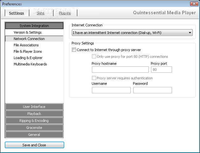Open Multimedia Keyboards settings page
The width and height of the screenshot is (200, 153).
(34, 64)
